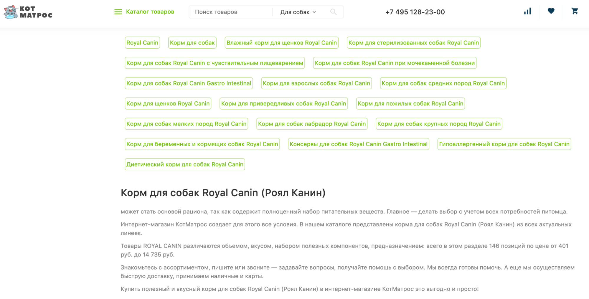The image size is (589, 299).
Task: Select Диетический корм для собак Royal Canin
Action: (185, 164)
